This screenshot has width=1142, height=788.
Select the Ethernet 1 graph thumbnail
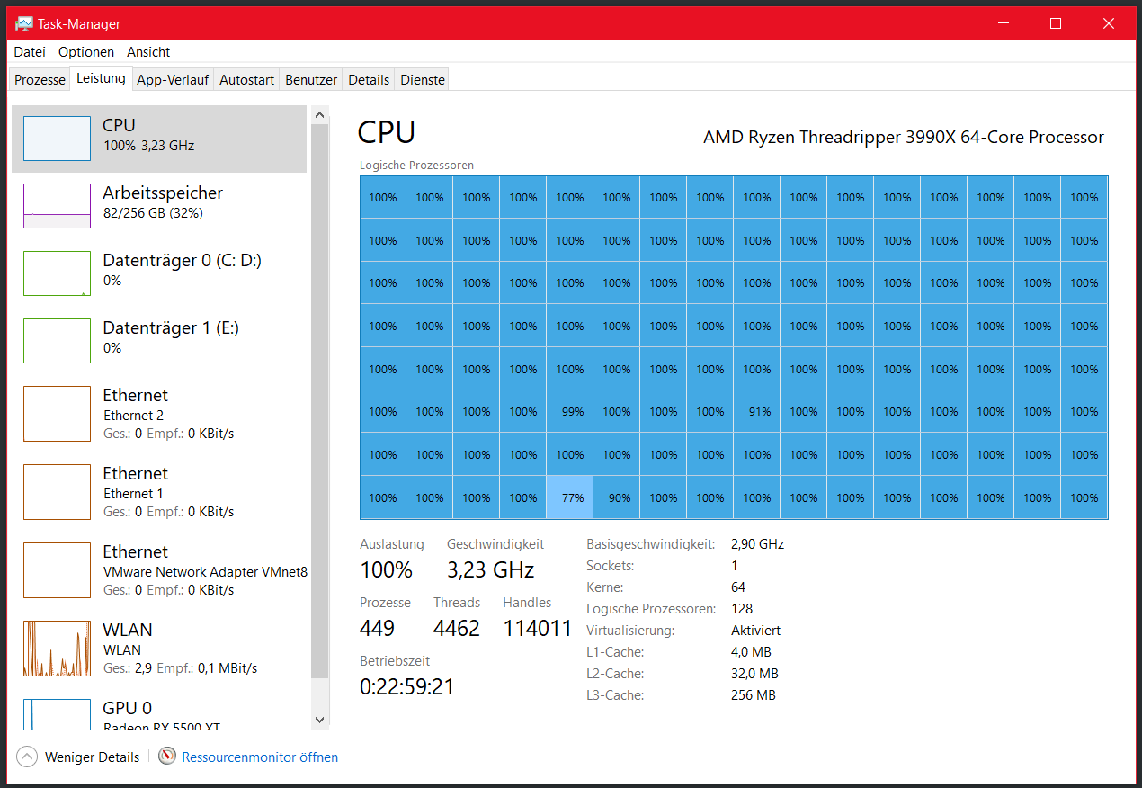(57, 492)
